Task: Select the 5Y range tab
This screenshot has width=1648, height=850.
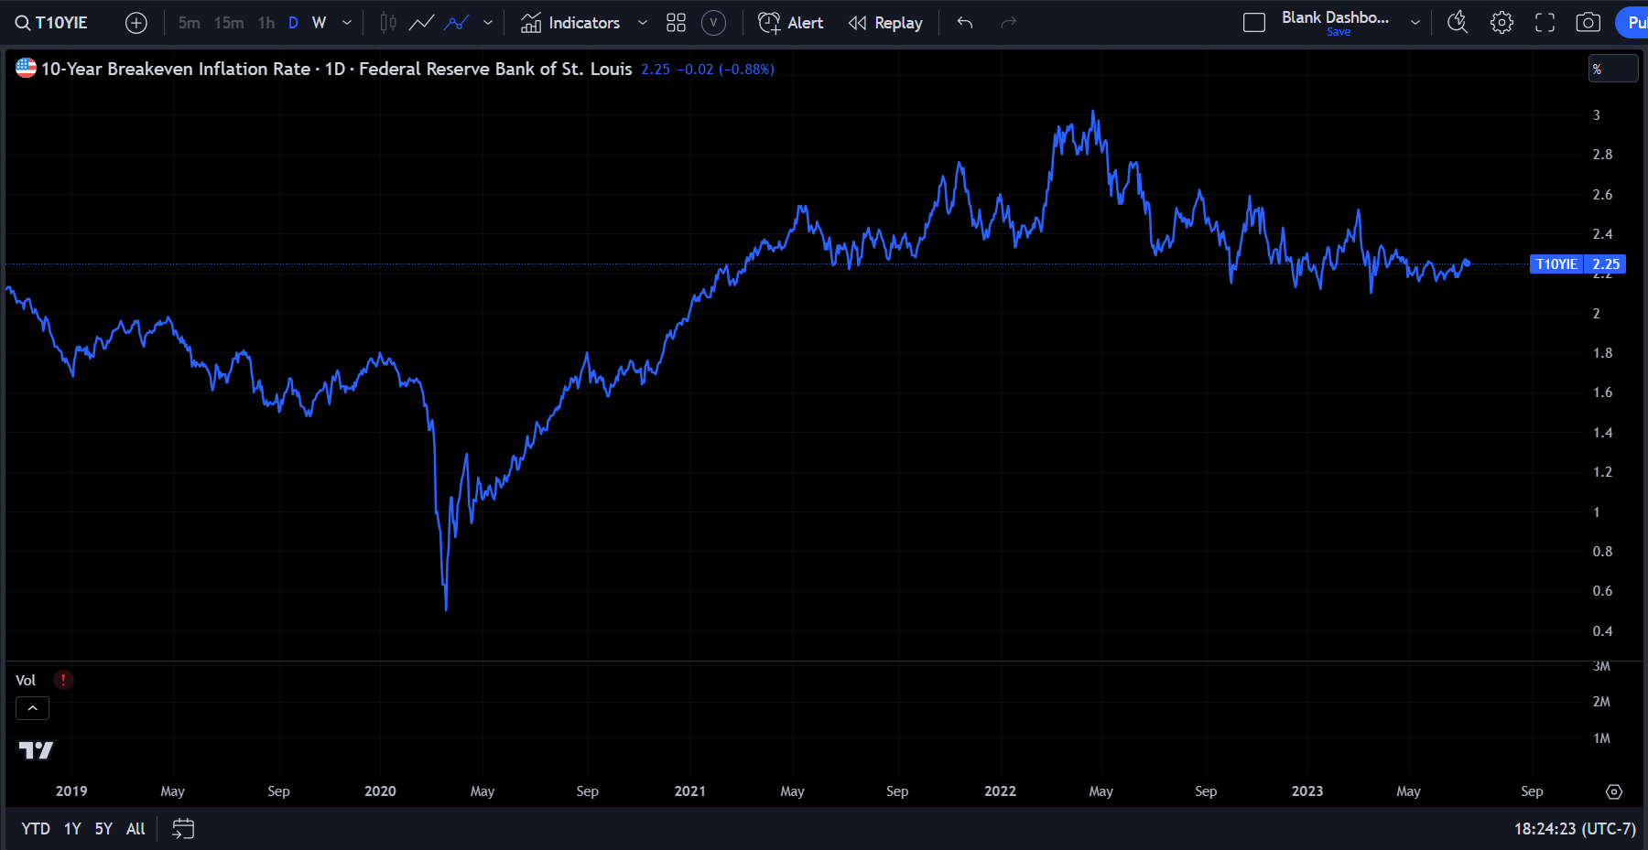Action: tap(103, 828)
